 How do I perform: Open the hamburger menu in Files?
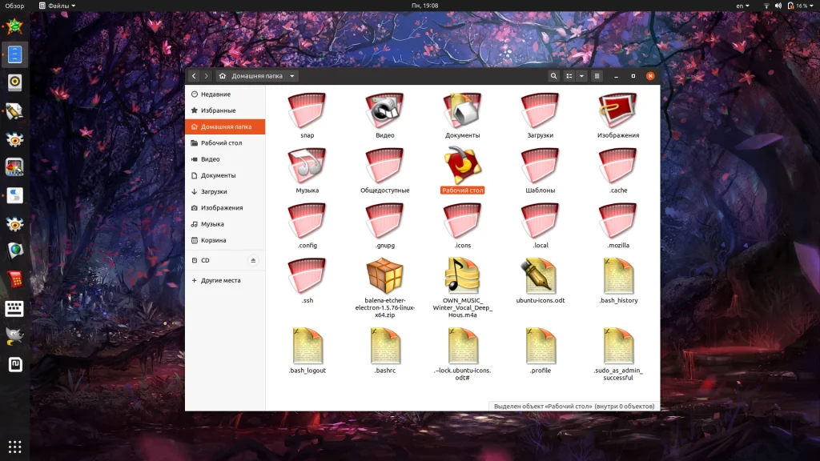597,76
